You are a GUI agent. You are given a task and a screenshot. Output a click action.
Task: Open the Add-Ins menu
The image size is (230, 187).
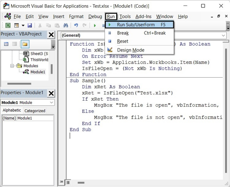coord(143,16)
